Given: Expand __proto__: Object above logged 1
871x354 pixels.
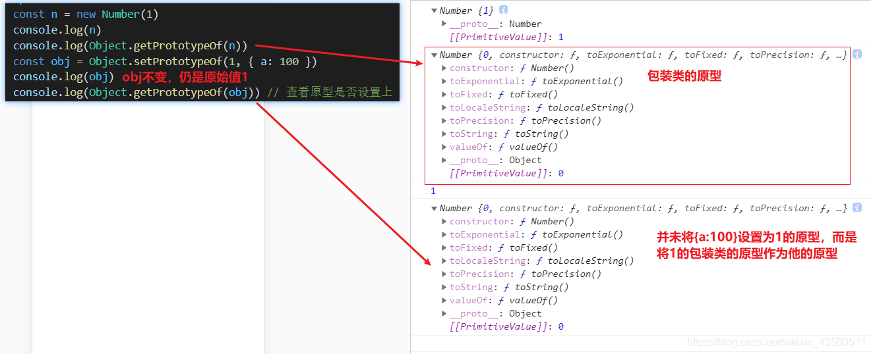Looking at the screenshot, I should point(444,160).
